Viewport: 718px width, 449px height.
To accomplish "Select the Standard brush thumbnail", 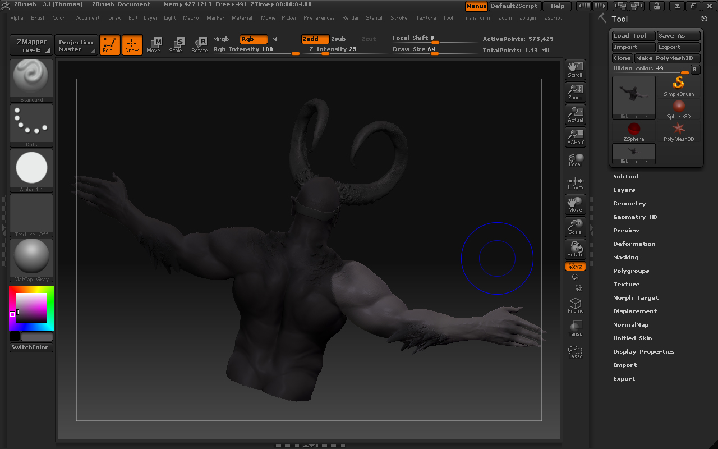I will tap(31, 77).
